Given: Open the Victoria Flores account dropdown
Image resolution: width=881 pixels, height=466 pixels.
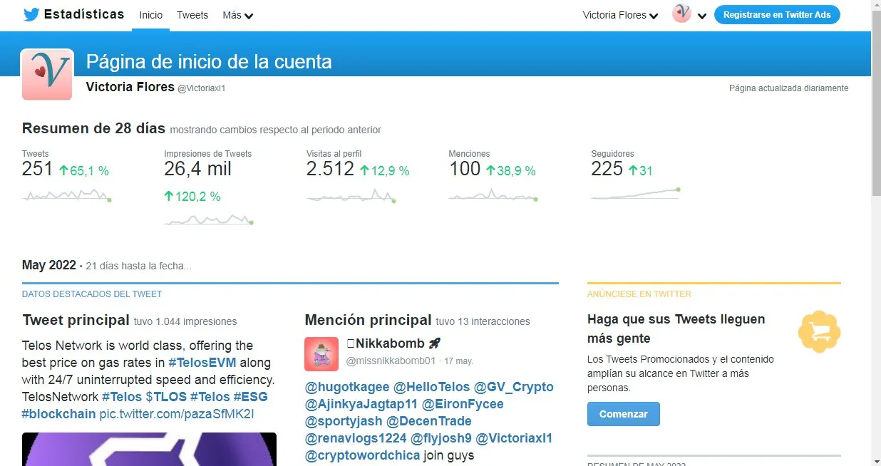Looking at the screenshot, I should [x=620, y=15].
